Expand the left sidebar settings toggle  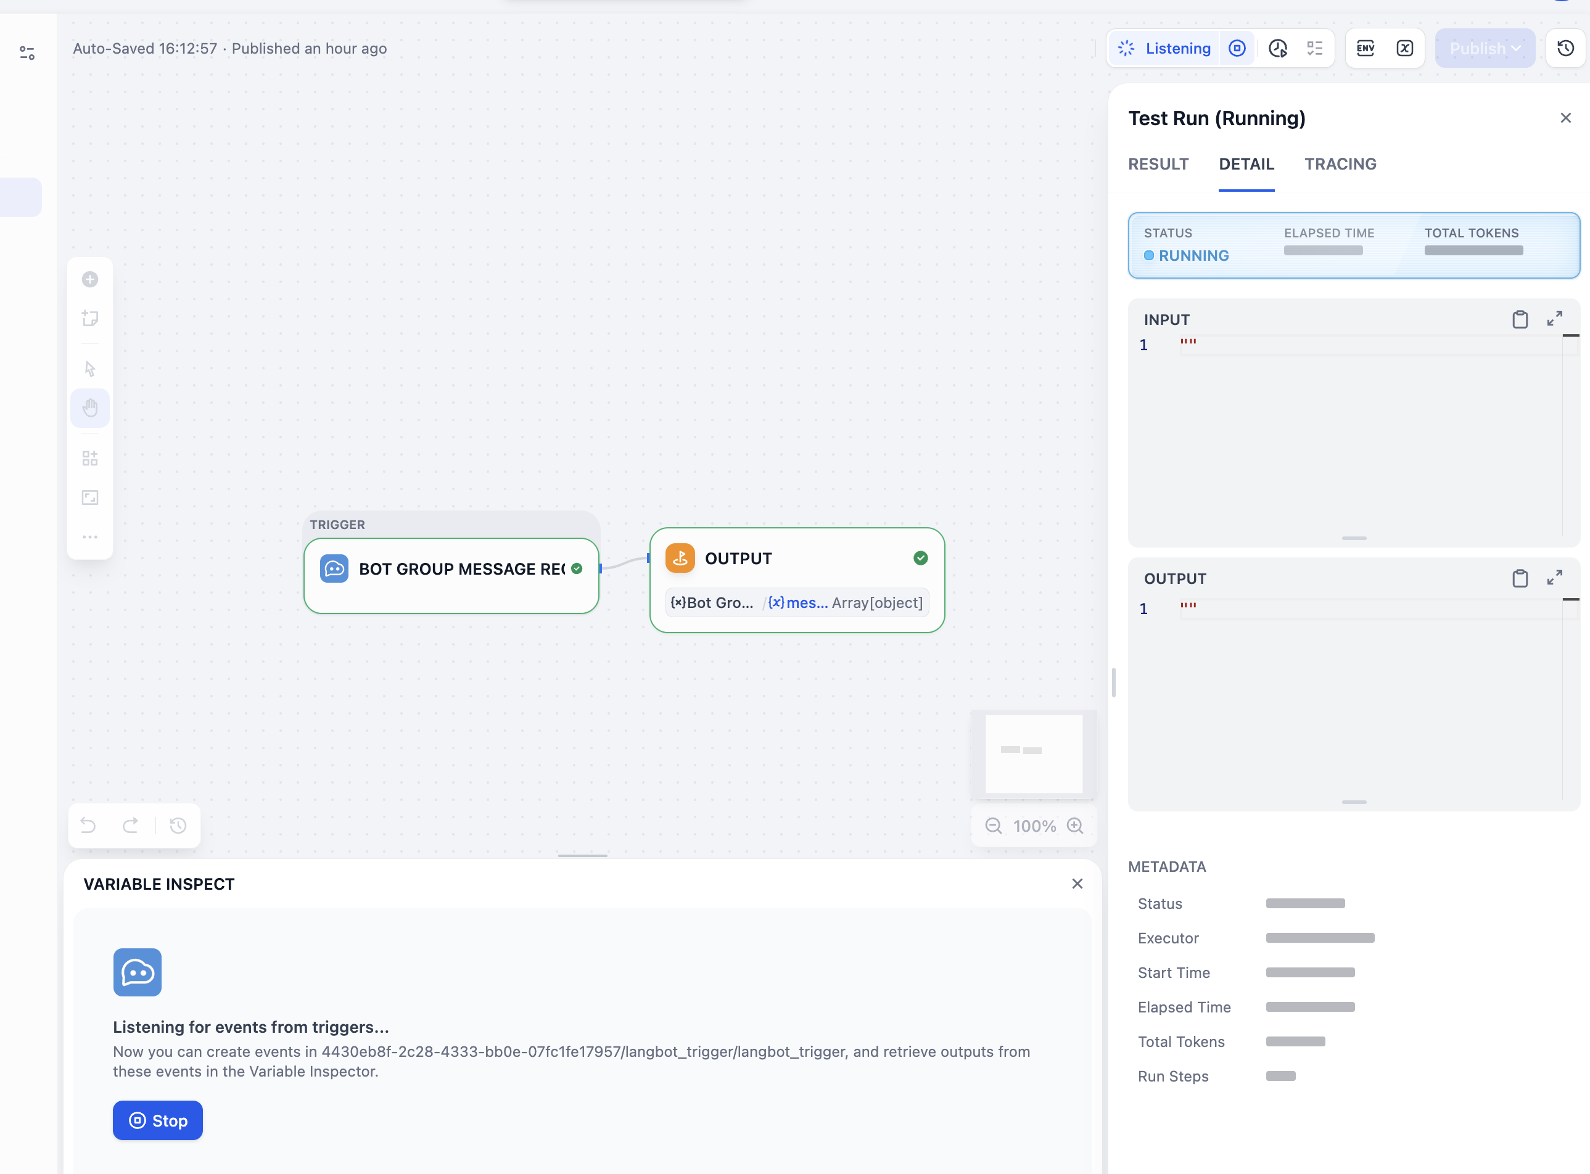click(x=27, y=52)
